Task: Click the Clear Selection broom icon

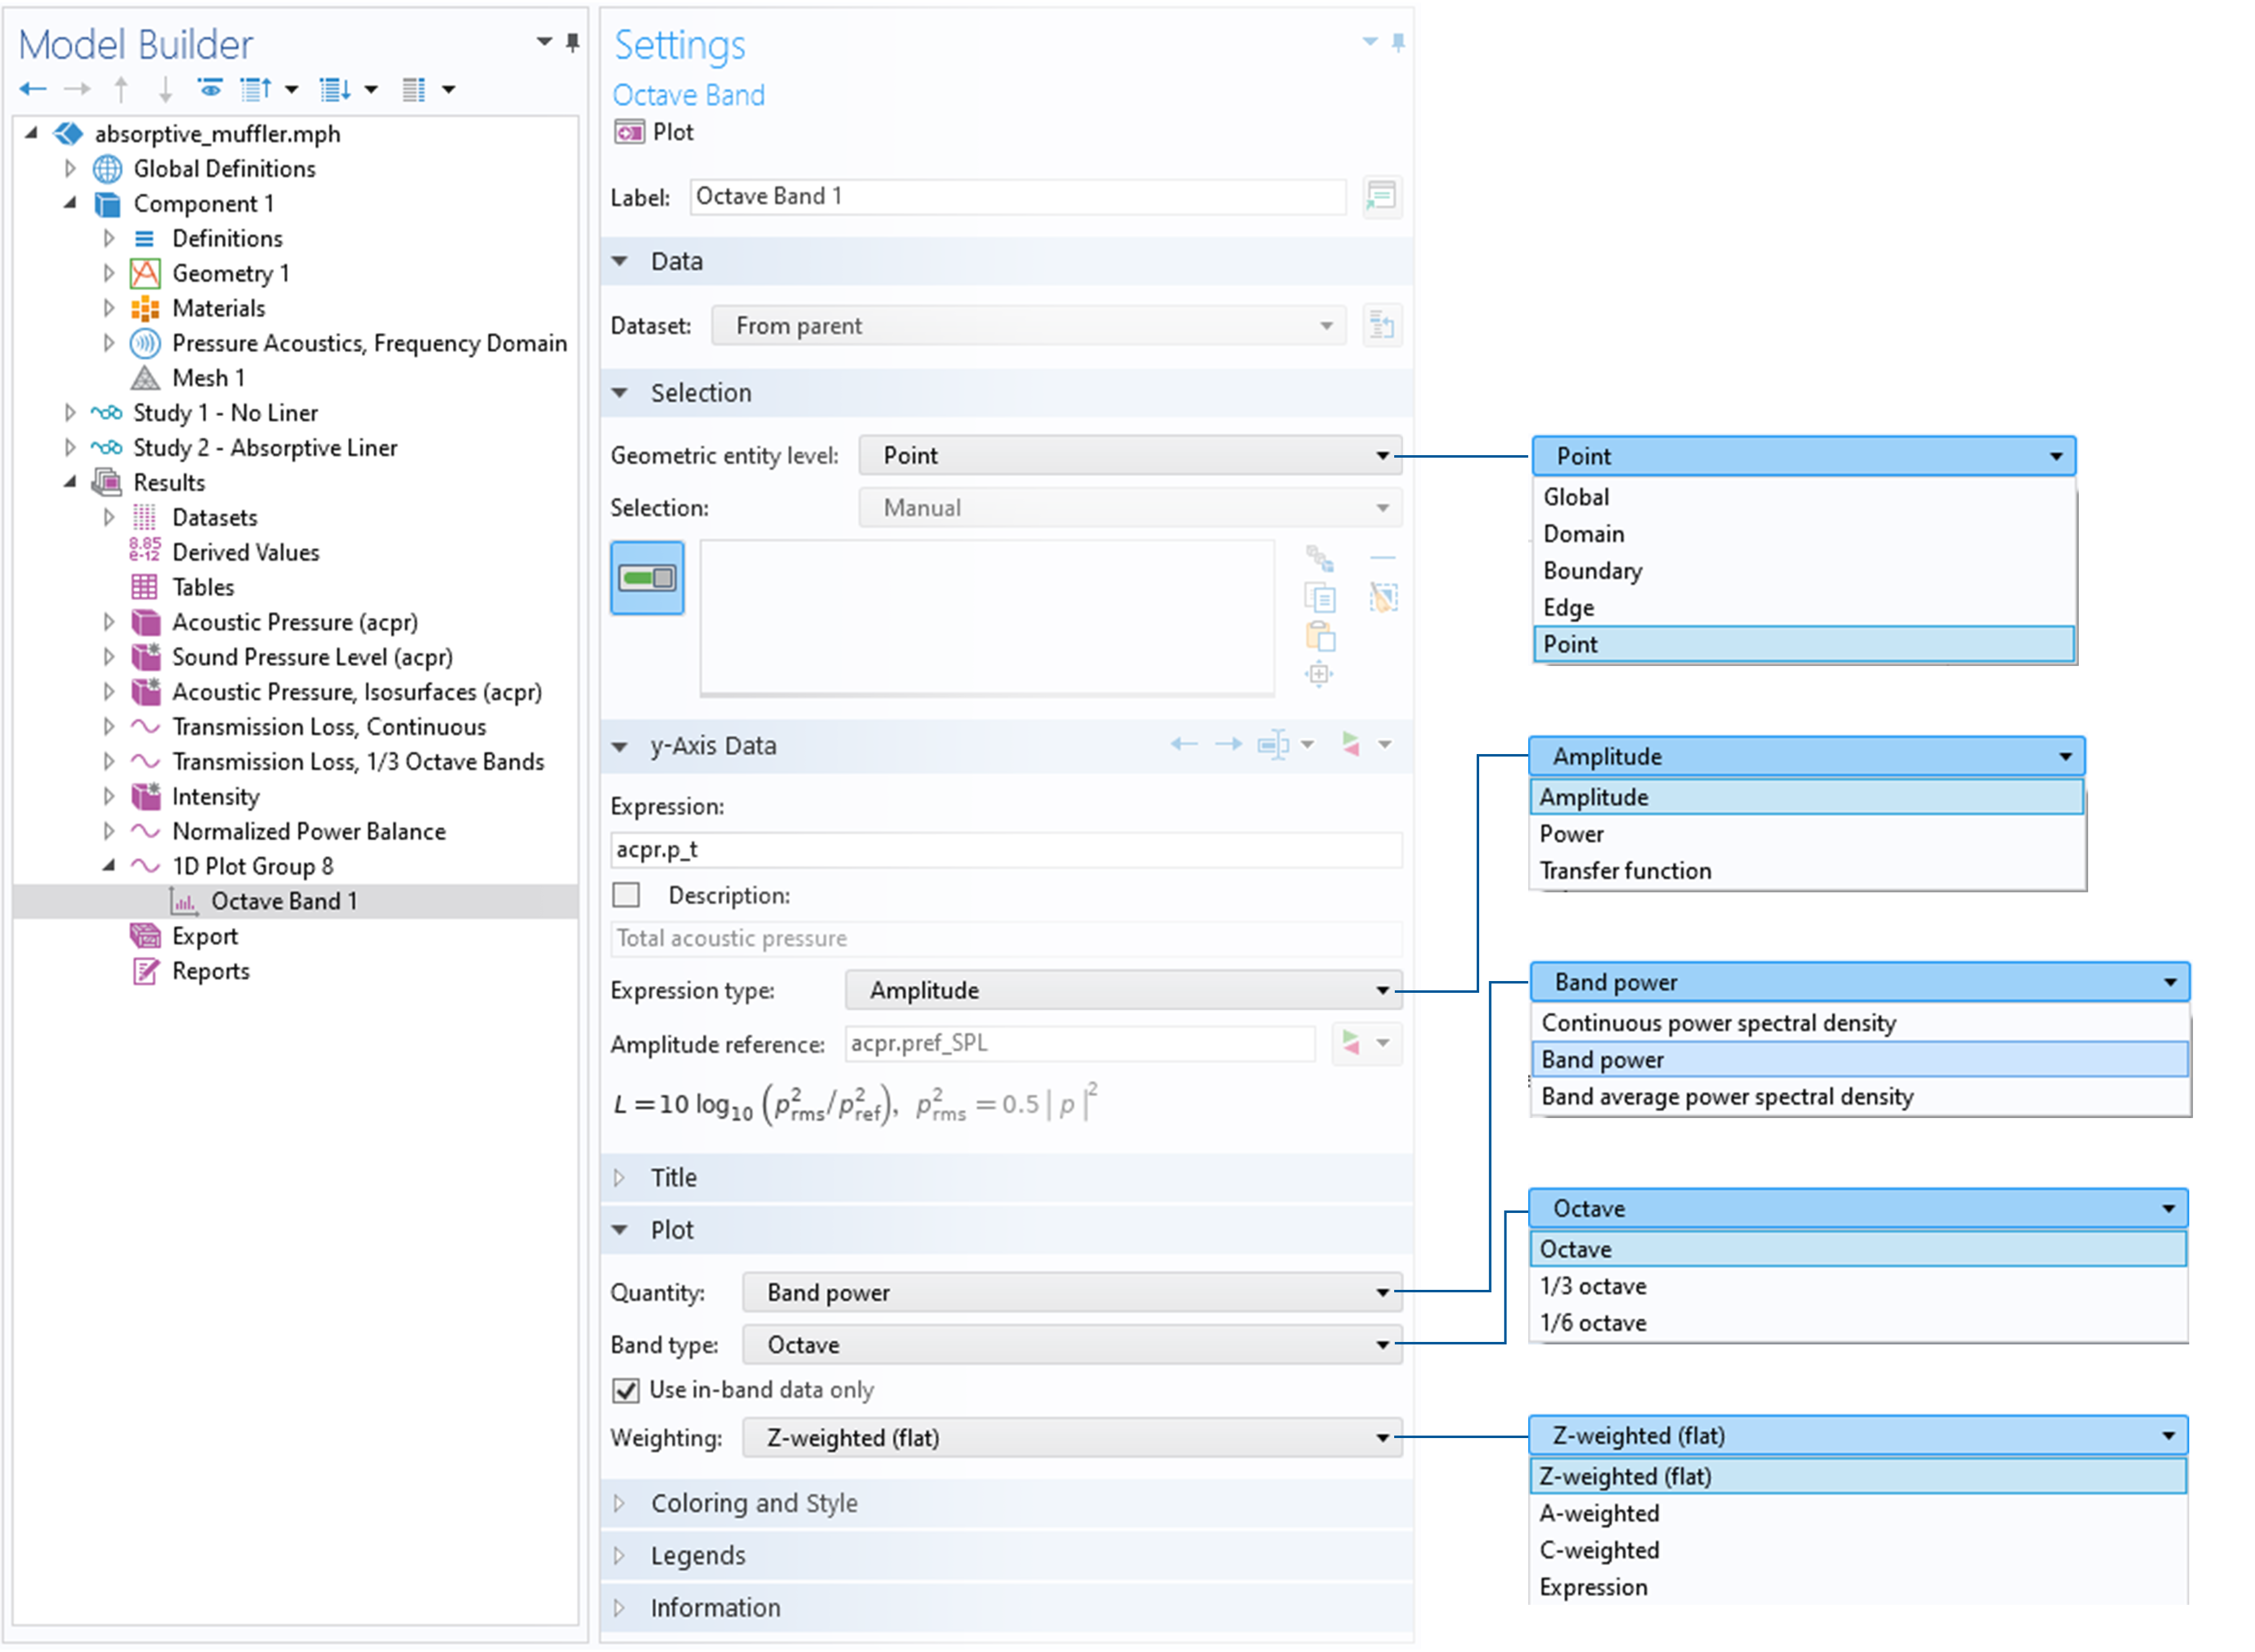Action: click(1383, 598)
